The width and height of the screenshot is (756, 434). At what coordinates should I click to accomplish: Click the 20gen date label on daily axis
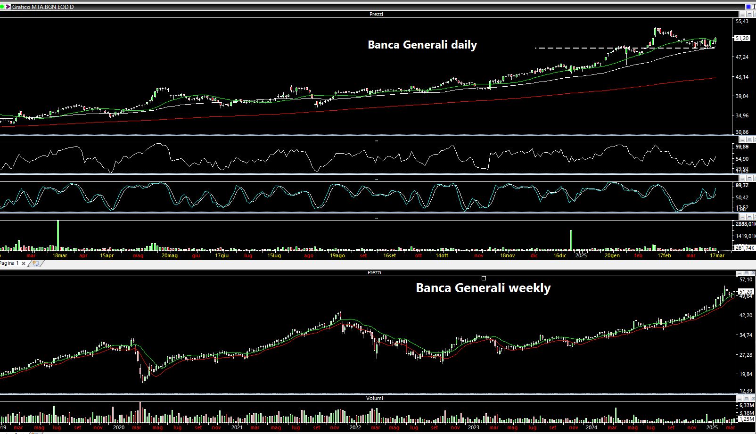coord(612,255)
